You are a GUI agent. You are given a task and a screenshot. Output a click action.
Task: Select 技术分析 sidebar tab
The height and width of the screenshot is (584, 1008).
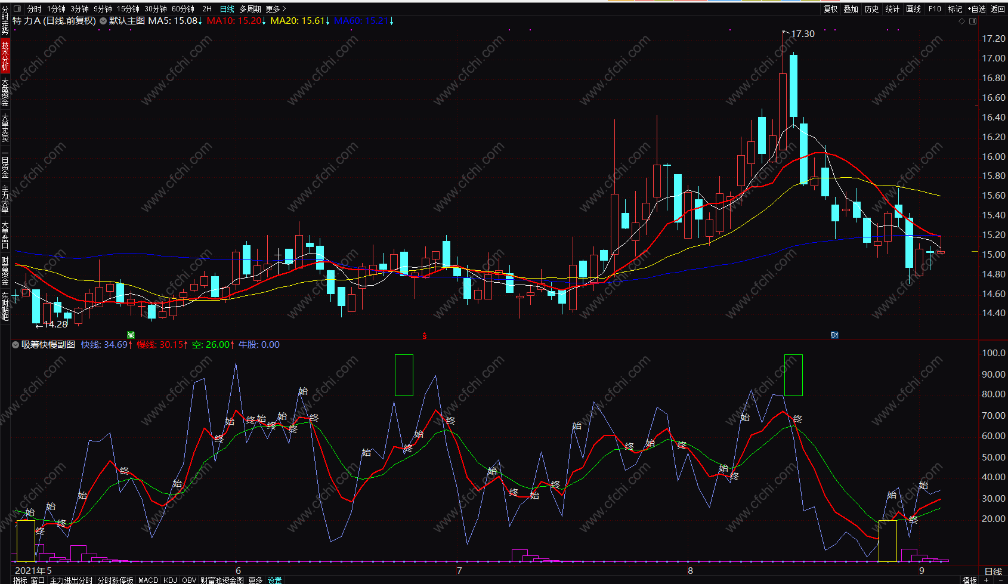[x=5, y=56]
